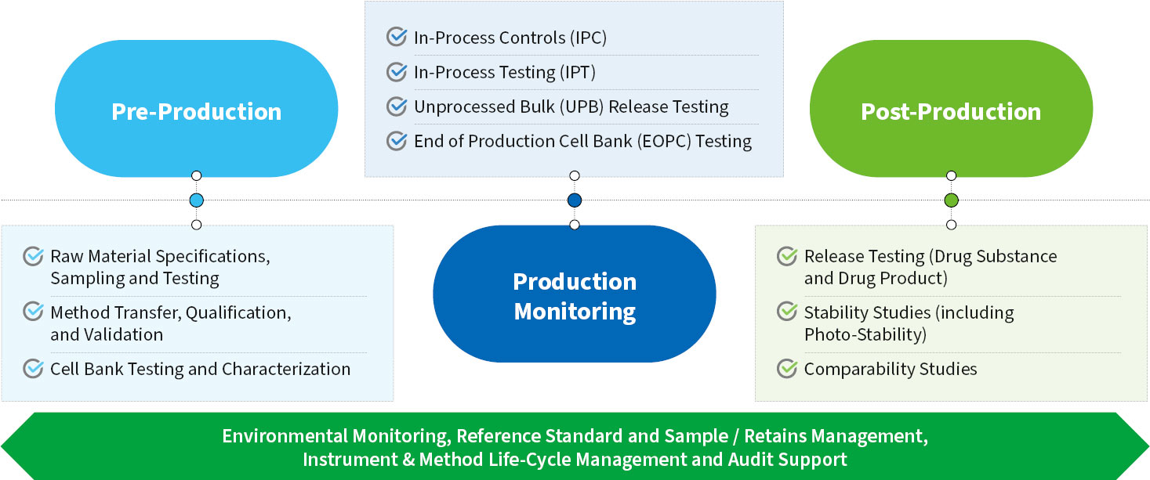Click the In-Process Controls (IPC) label
Viewport: 1150px width, 480px height.
click(510, 37)
